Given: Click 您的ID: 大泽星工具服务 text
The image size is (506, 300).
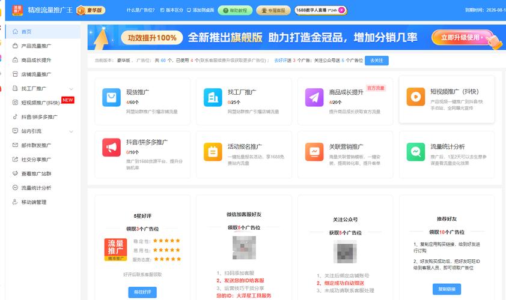Looking at the screenshot, I should pos(243,295).
